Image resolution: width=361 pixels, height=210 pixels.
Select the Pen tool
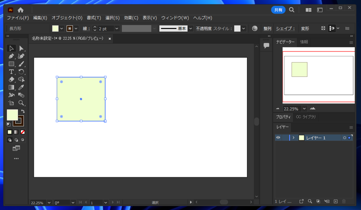(11, 56)
